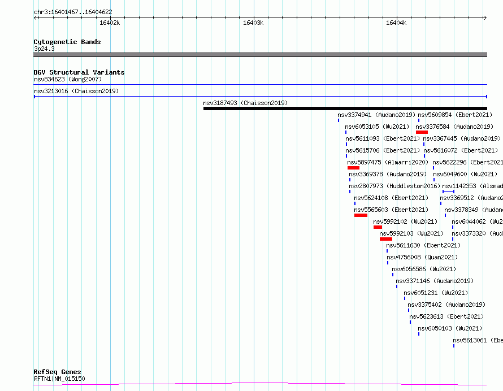Select nsv3375402 (Audano2019) label

click(446, 305)
